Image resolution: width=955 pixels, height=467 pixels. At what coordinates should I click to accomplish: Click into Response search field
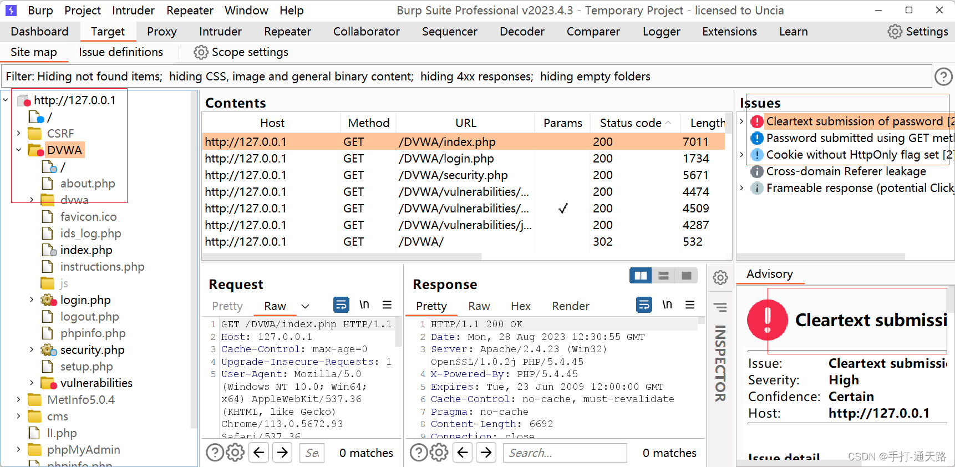pos(565,453)
